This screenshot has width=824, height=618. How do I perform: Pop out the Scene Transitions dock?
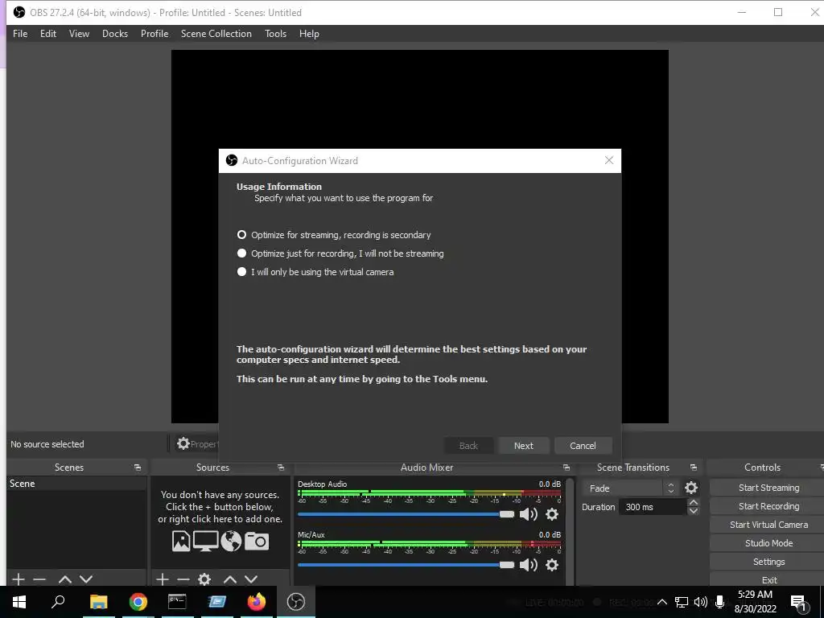point(693,468)
